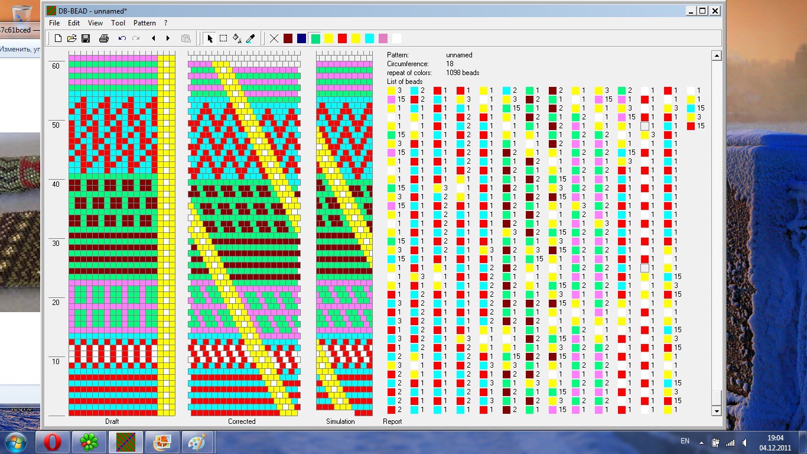Screen dimensions: 807x454
Task: Pick the eyedropper color picker tool
Action: click(x=250, y=38)
